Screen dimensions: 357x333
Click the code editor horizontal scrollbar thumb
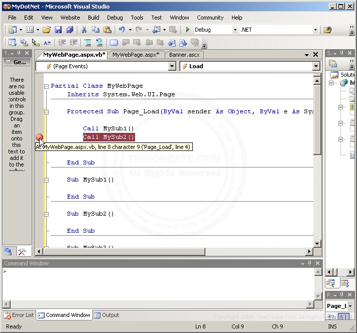pyautogui.click(x=124, y=252)
